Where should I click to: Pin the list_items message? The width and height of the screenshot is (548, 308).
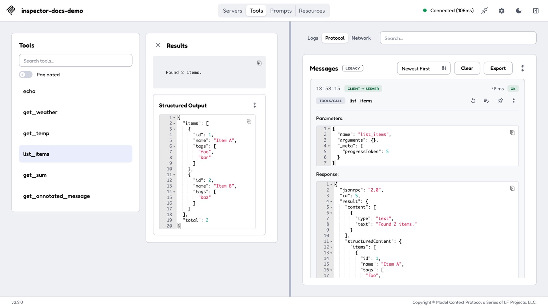(x=500, y=101)
